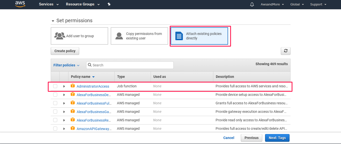Open the AlexaForBusinessDe... policy link
Screen dimensions: 341x144
pos(94,95)
